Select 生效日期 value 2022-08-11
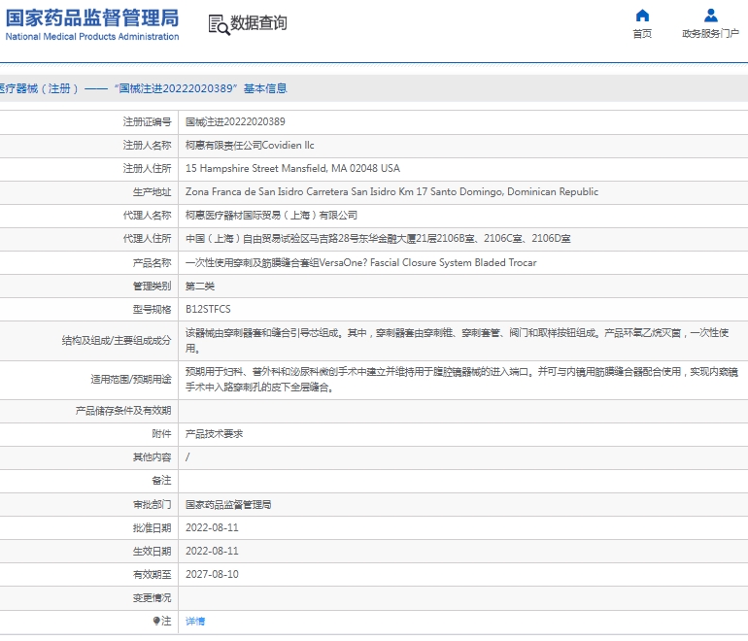Image resolution: width=748 pixels, height=641 pixels. 212,551
